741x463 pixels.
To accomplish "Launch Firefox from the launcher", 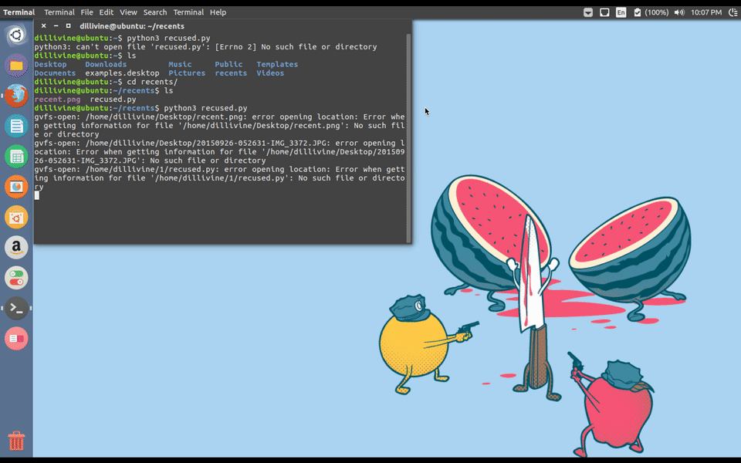I will tap(16, 96).
